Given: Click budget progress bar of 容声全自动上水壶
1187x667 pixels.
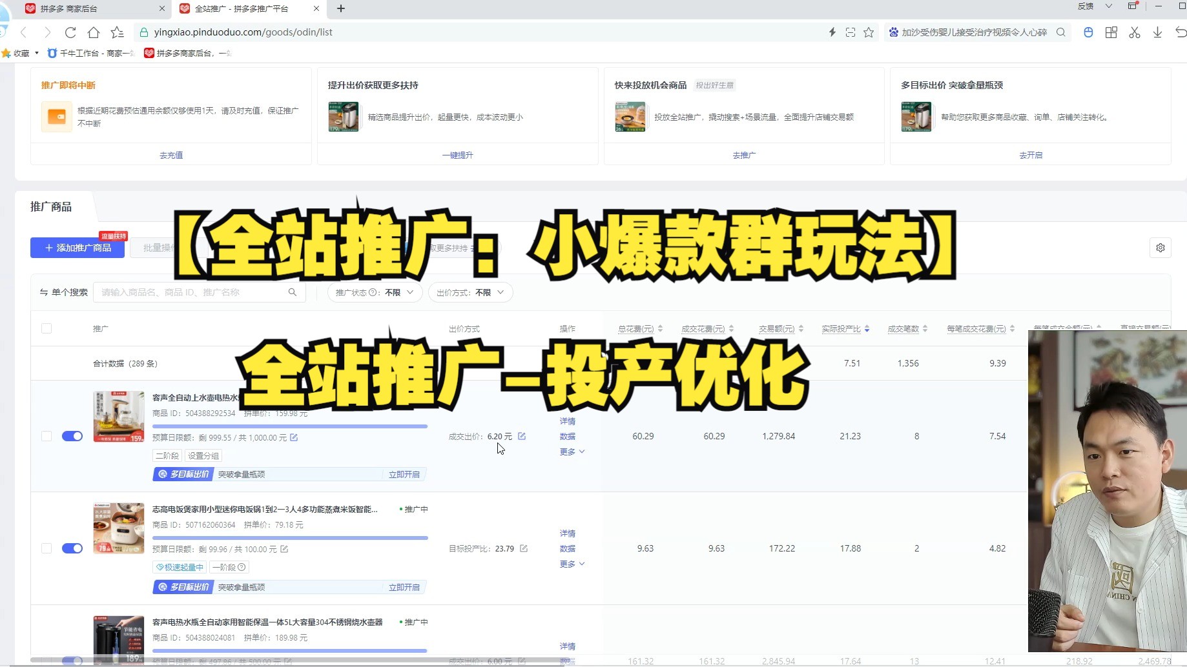Looking at the screenshot, I should point(290,426).
